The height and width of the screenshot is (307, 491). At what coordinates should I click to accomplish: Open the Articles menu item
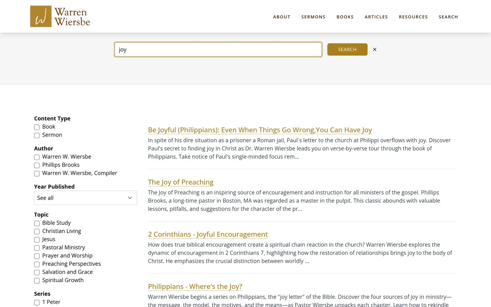coord(376,17)
